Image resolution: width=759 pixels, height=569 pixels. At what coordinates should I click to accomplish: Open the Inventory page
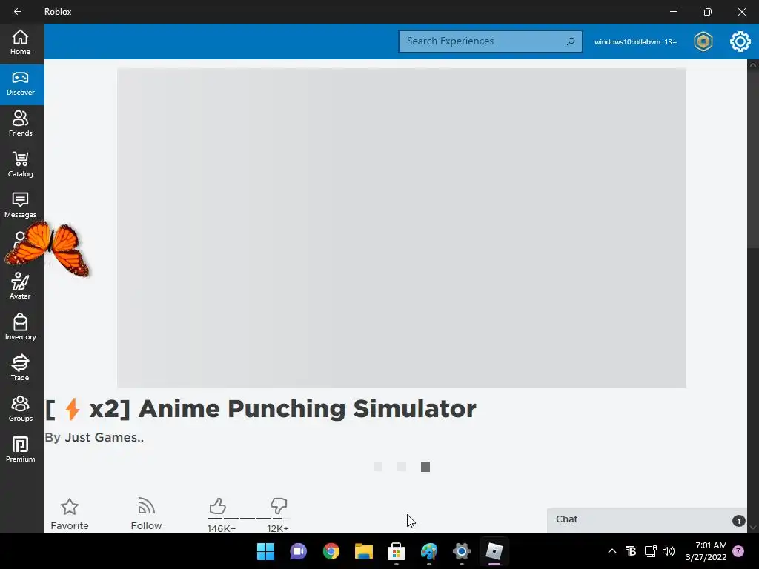pos(20,328)
